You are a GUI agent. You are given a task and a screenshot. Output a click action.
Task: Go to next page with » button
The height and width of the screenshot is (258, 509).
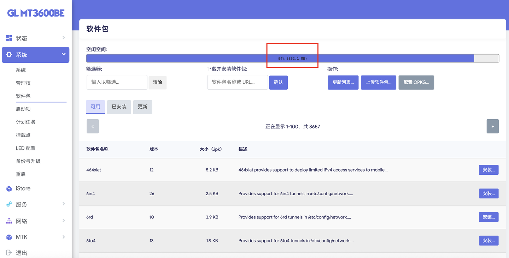click(493, 126)
